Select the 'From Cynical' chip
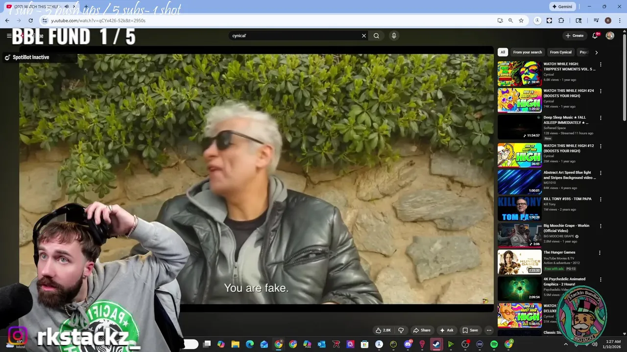Screen dimensions: 627x352 click(x=561, y=52)
